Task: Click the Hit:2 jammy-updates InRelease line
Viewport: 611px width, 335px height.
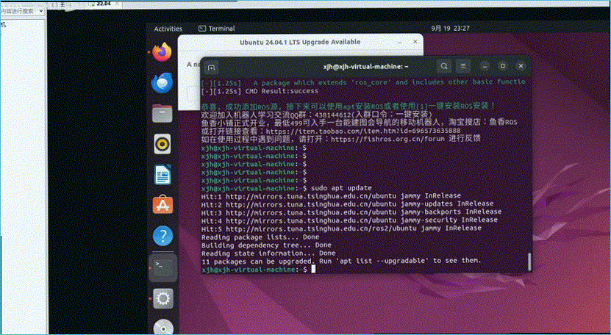Action: click(348, 203)
